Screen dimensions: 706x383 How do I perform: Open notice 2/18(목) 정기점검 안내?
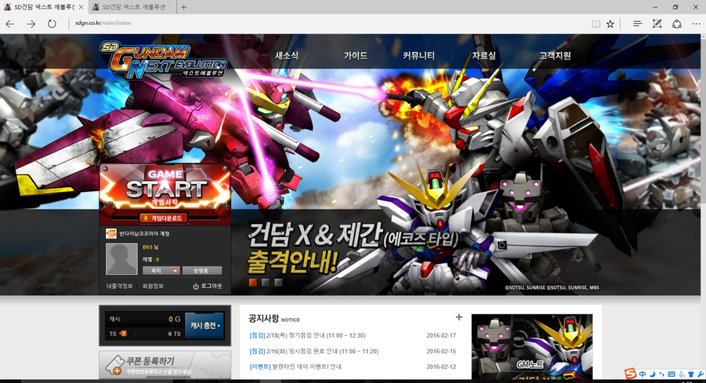pyautogui.click(x=308, y=336)
